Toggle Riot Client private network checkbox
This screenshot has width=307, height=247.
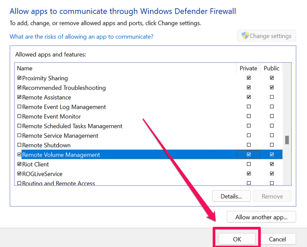tap(248, 164)
